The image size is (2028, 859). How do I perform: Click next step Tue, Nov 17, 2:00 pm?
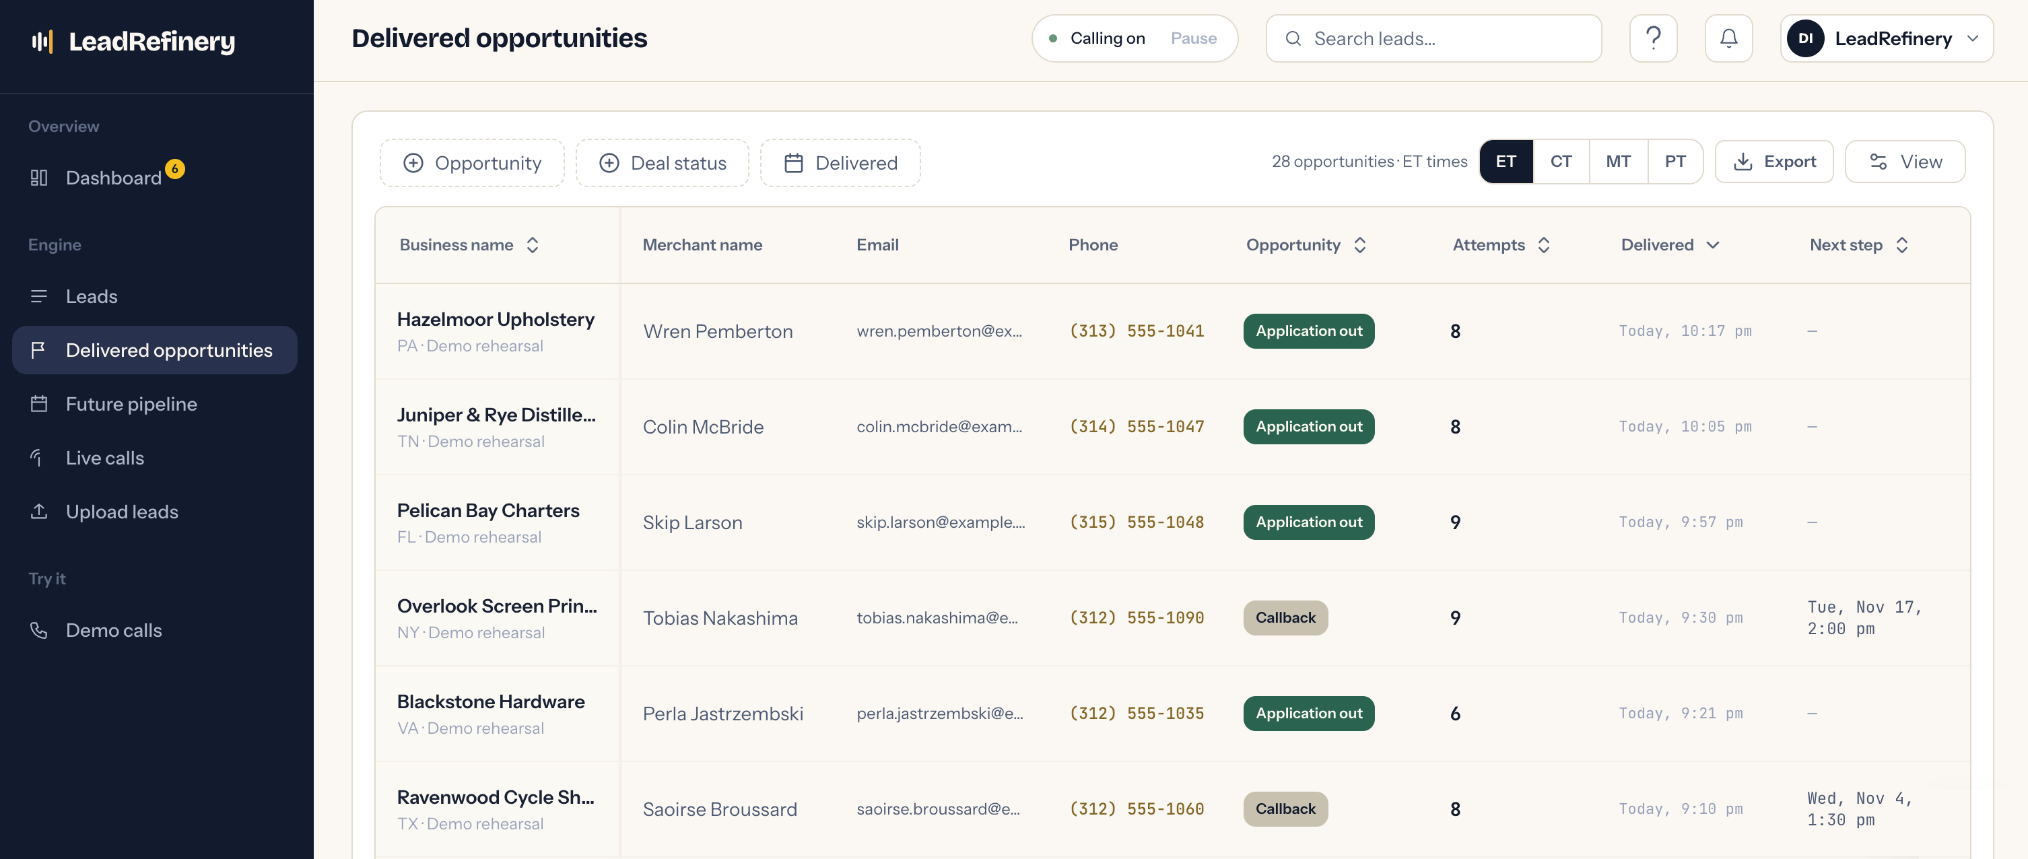tap(1864, 618)
